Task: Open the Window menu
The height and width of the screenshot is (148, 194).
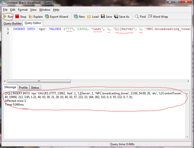Action: point(45,10)
